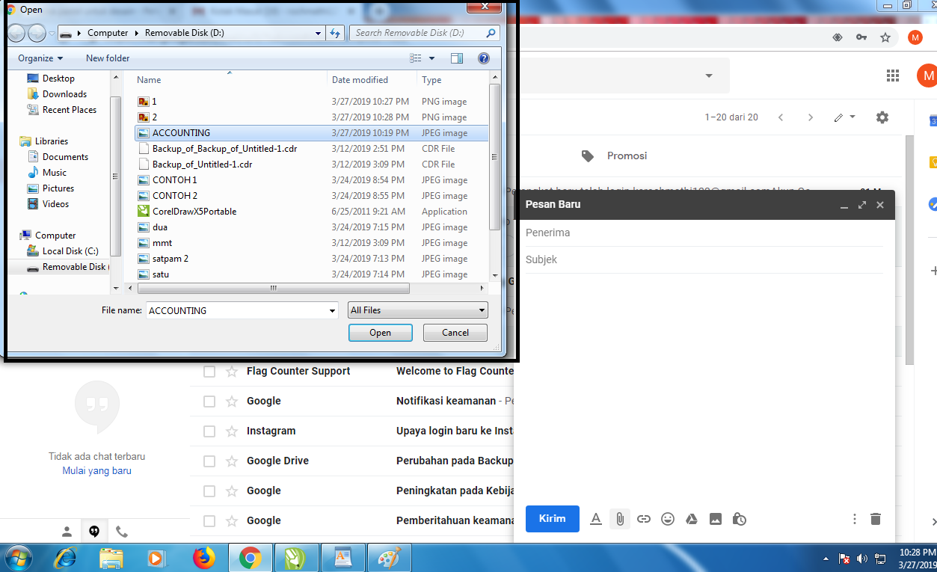
Task: Open the emoji picker in the compose toolbar
Action: (667, 518)
